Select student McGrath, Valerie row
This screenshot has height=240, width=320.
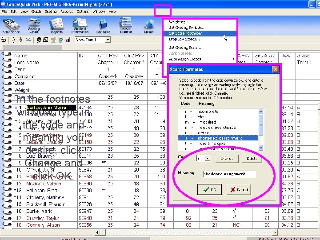click(44, 184)
